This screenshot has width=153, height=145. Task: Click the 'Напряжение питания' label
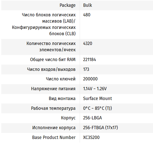tap(53, 89)
